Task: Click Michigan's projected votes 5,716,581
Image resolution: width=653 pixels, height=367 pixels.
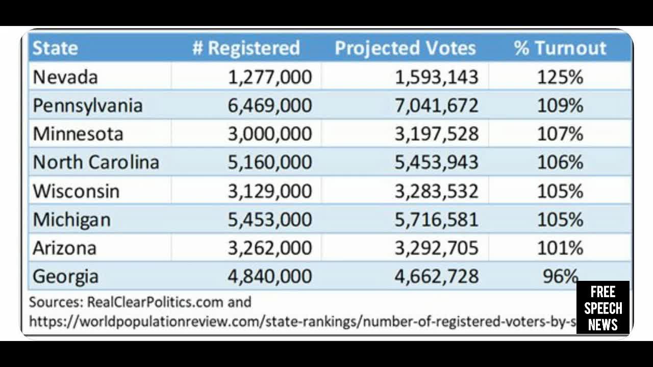Action: click(437, 219)
